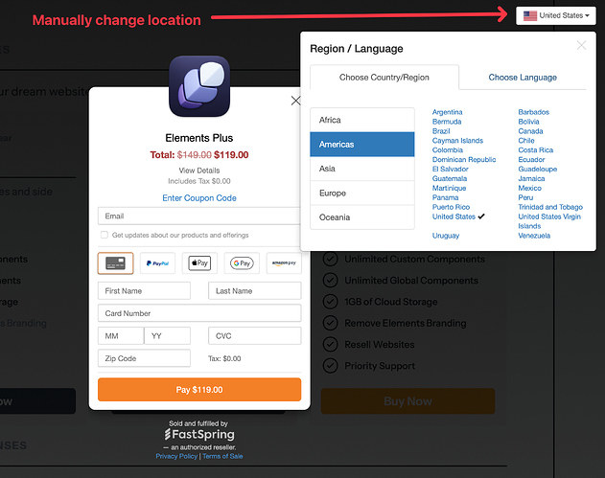Choose Canada from the country list

[531, 131]
